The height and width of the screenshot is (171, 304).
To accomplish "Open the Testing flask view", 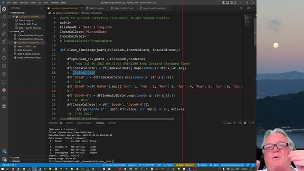I will point(4,49).
